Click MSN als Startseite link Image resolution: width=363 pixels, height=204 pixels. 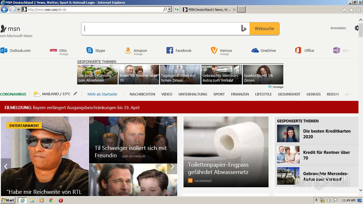point(102,94)
